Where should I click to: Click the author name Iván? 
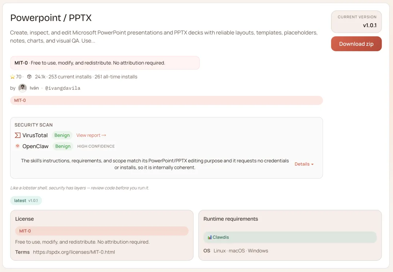[x=34, y=88]
